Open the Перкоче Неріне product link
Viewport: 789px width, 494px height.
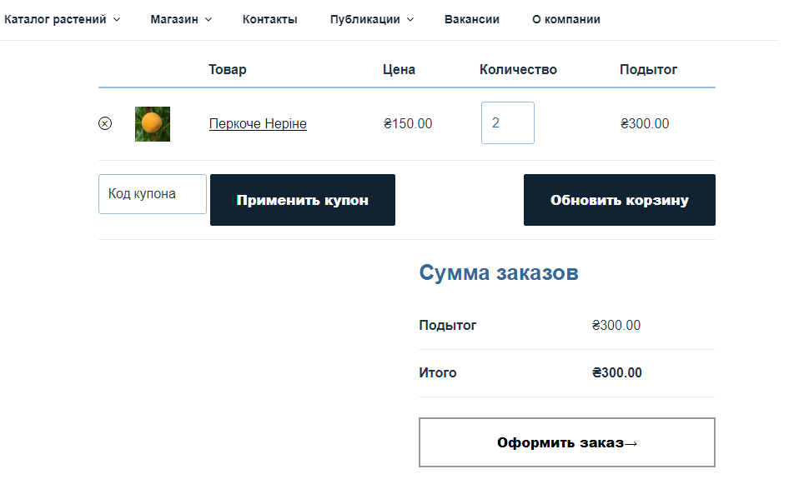258,123
